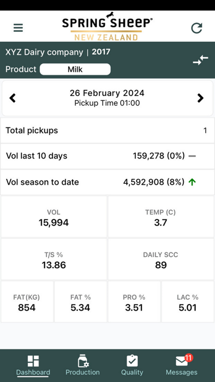Tap the DAILY SCC tile

[x=161, y=259]
